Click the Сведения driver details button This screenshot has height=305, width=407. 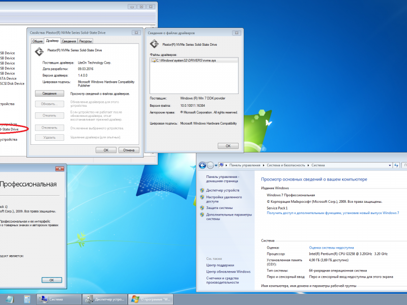click(x=49, y=94)
